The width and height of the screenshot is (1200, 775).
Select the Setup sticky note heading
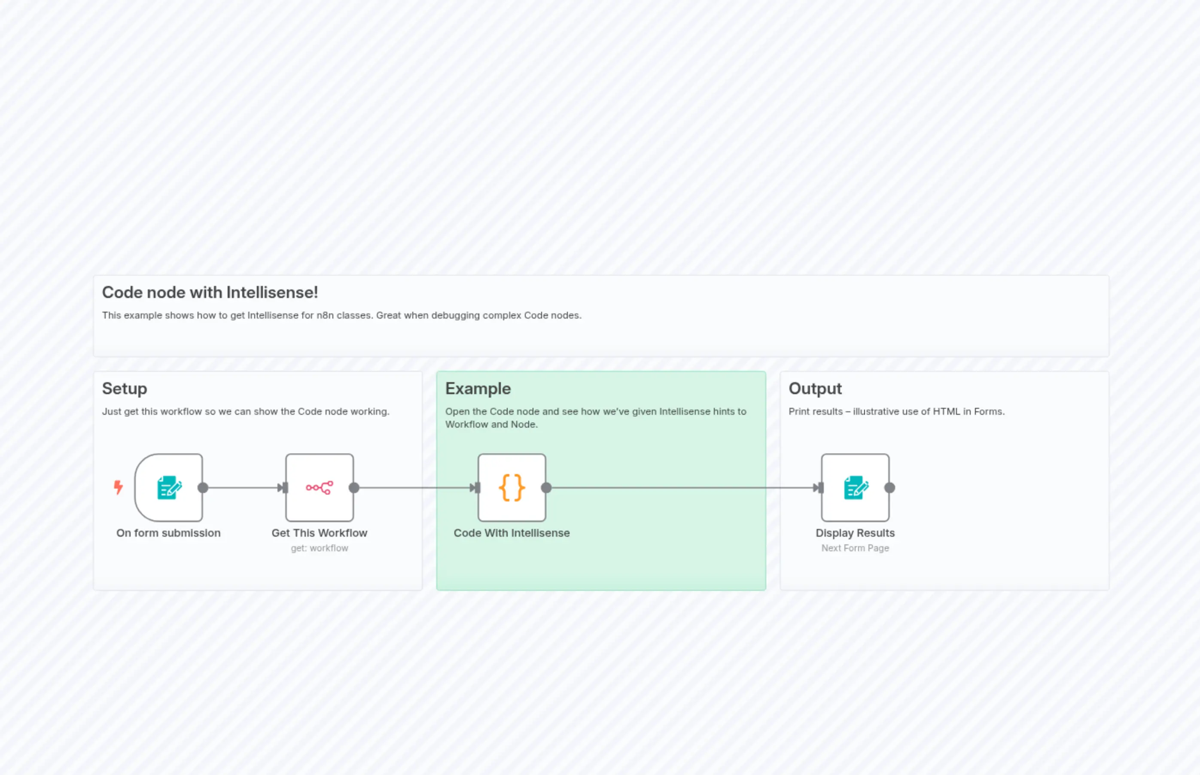[124, 388]
